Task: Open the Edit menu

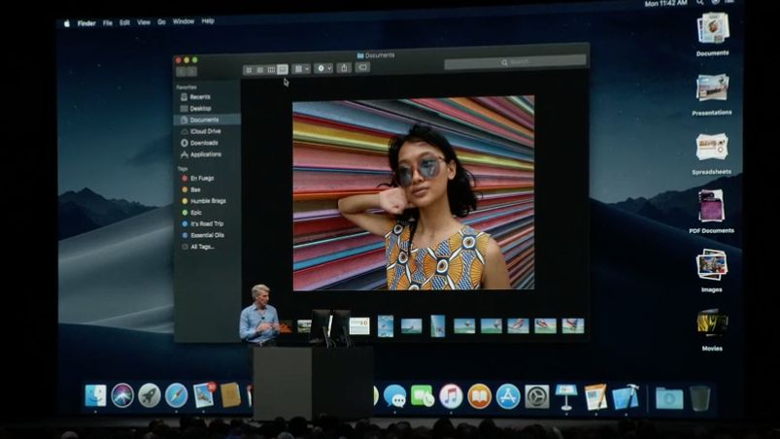Action: click(125, 22)
